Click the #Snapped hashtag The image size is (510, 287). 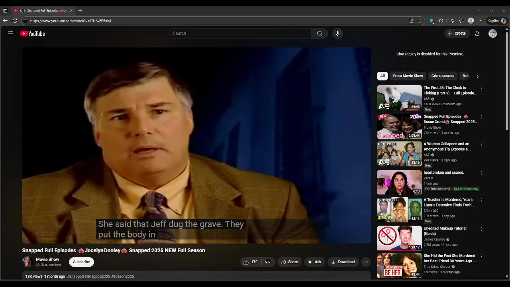coord(75,276)
